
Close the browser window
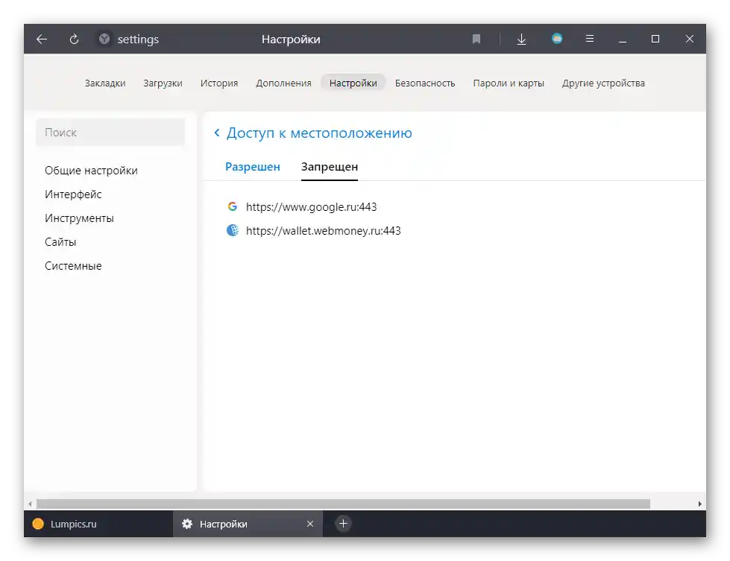[x=690, y=39]
